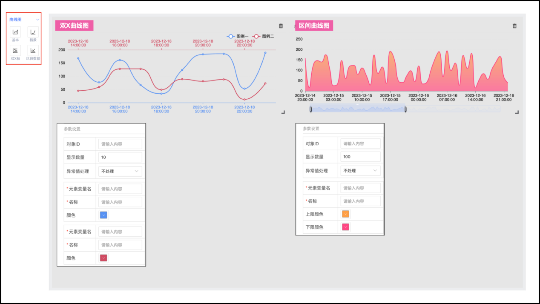Click 显示数量 field showing 100
This screenshot has height=304, width=540.
tap(360, 157)
